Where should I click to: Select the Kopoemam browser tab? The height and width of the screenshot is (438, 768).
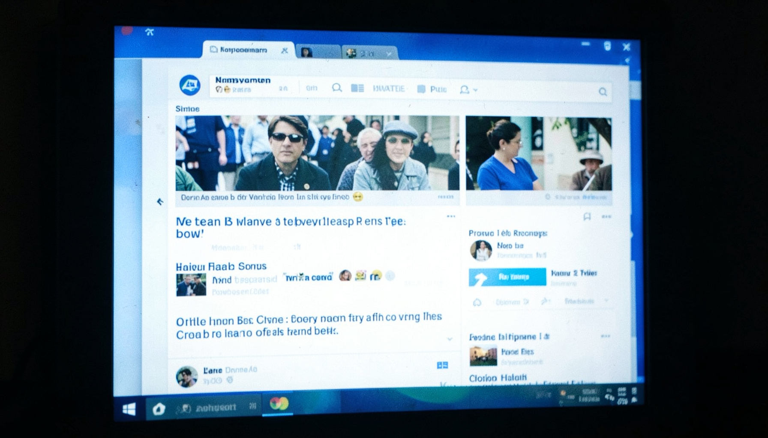(x=243, y=50)
